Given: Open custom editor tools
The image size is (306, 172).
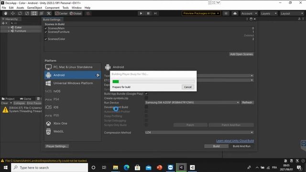Looking at the screenshot, I should pyautogui.click(x=49, y=13).
